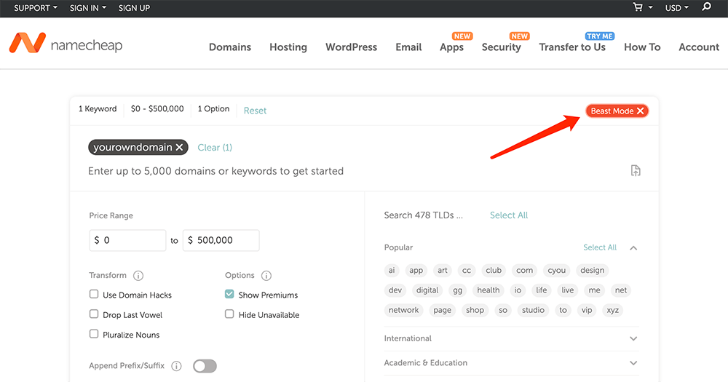
Task: Open the Security menu
Action: click(502, 47)
